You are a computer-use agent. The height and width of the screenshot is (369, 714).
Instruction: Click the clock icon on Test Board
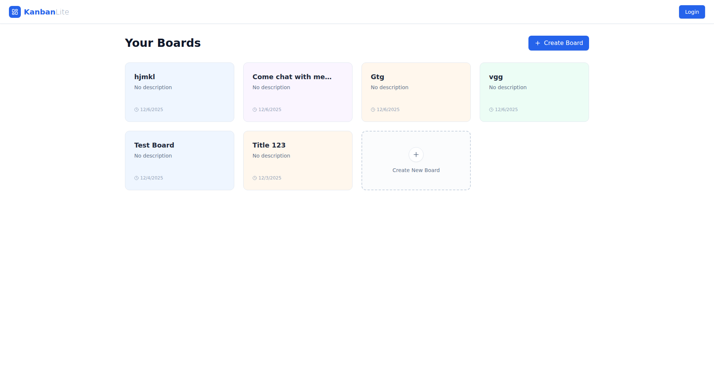(x=136, y=178)
